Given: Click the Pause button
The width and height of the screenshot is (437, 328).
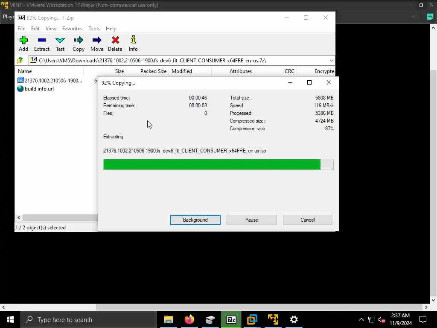Looking at the screenshot, I should tap(252, 220).
